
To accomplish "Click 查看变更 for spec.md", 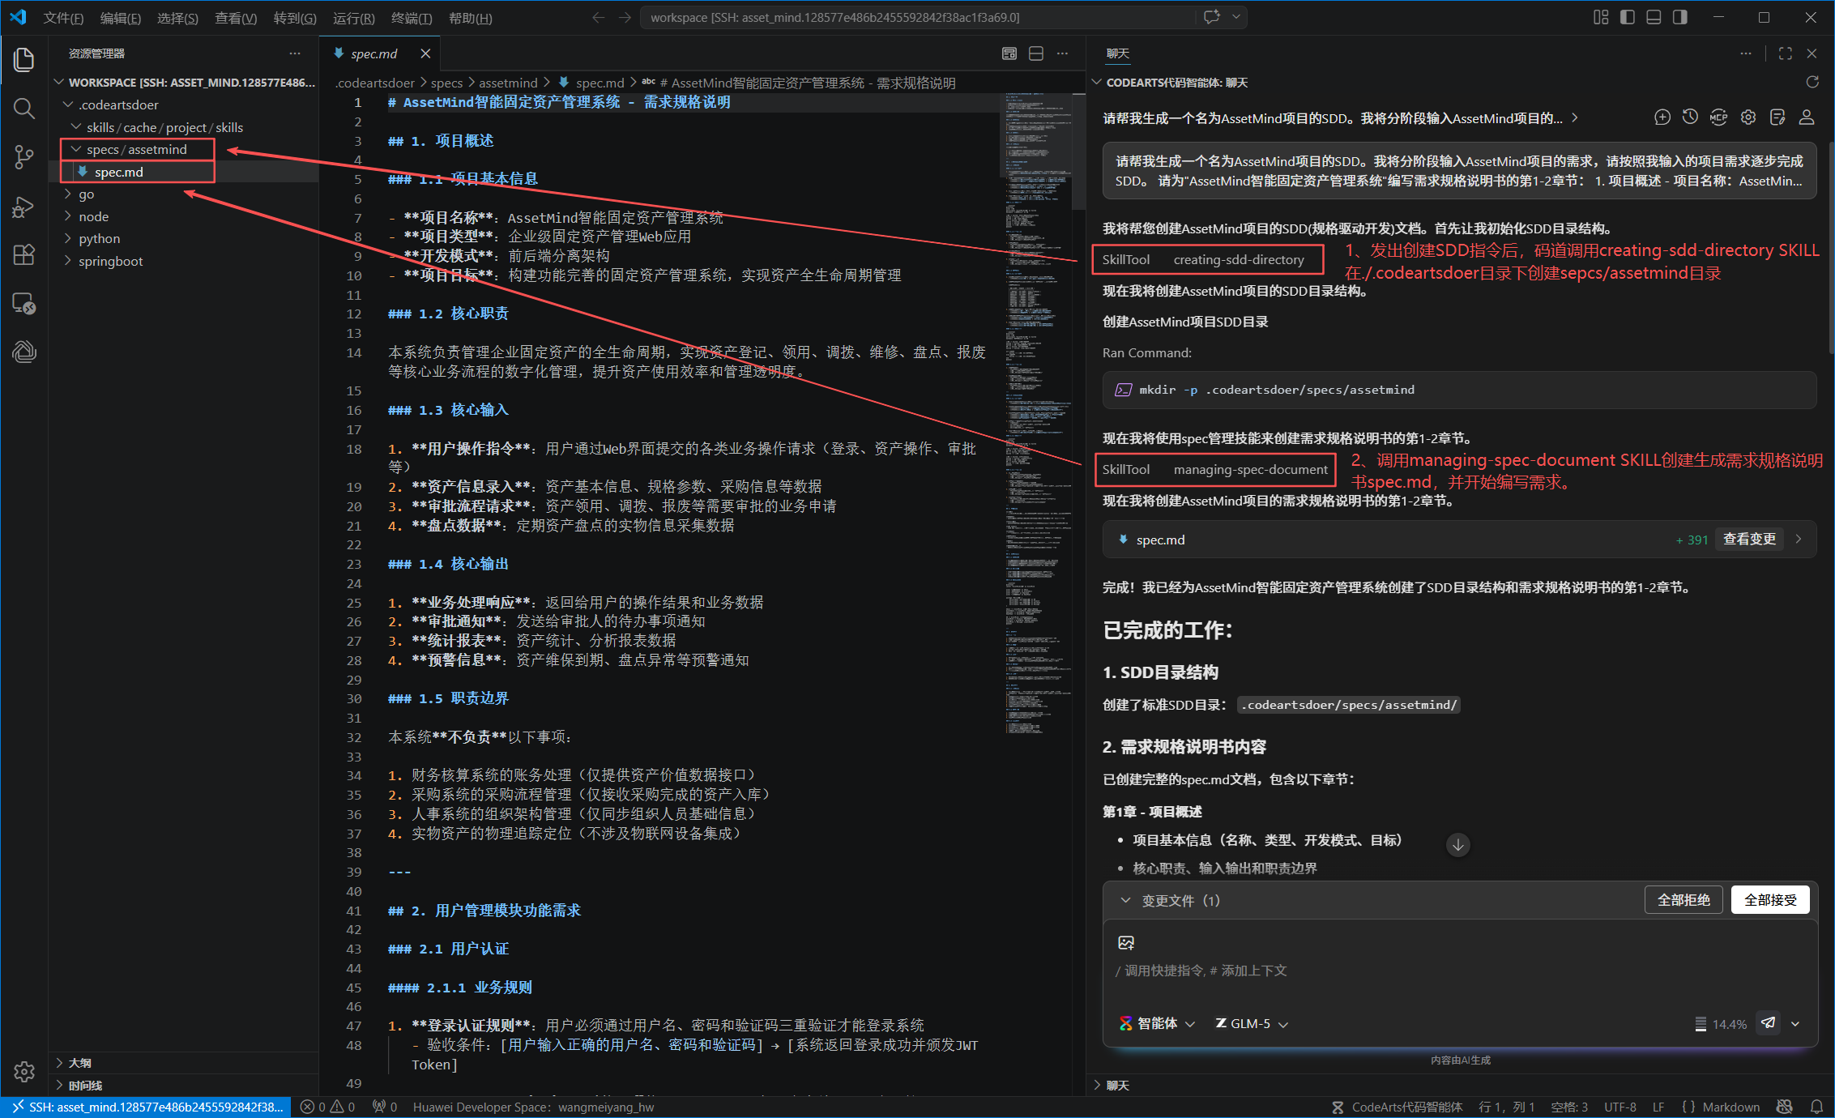I will [x=1749, y=539].
